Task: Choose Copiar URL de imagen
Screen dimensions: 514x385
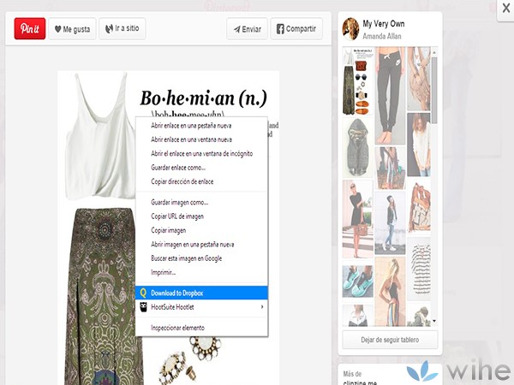Action: (201, 216)
